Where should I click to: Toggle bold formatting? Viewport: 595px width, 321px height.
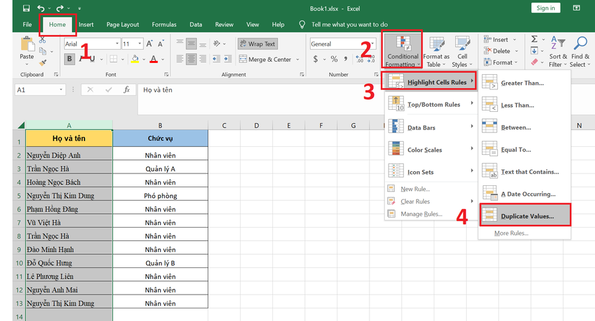[69, 59]
